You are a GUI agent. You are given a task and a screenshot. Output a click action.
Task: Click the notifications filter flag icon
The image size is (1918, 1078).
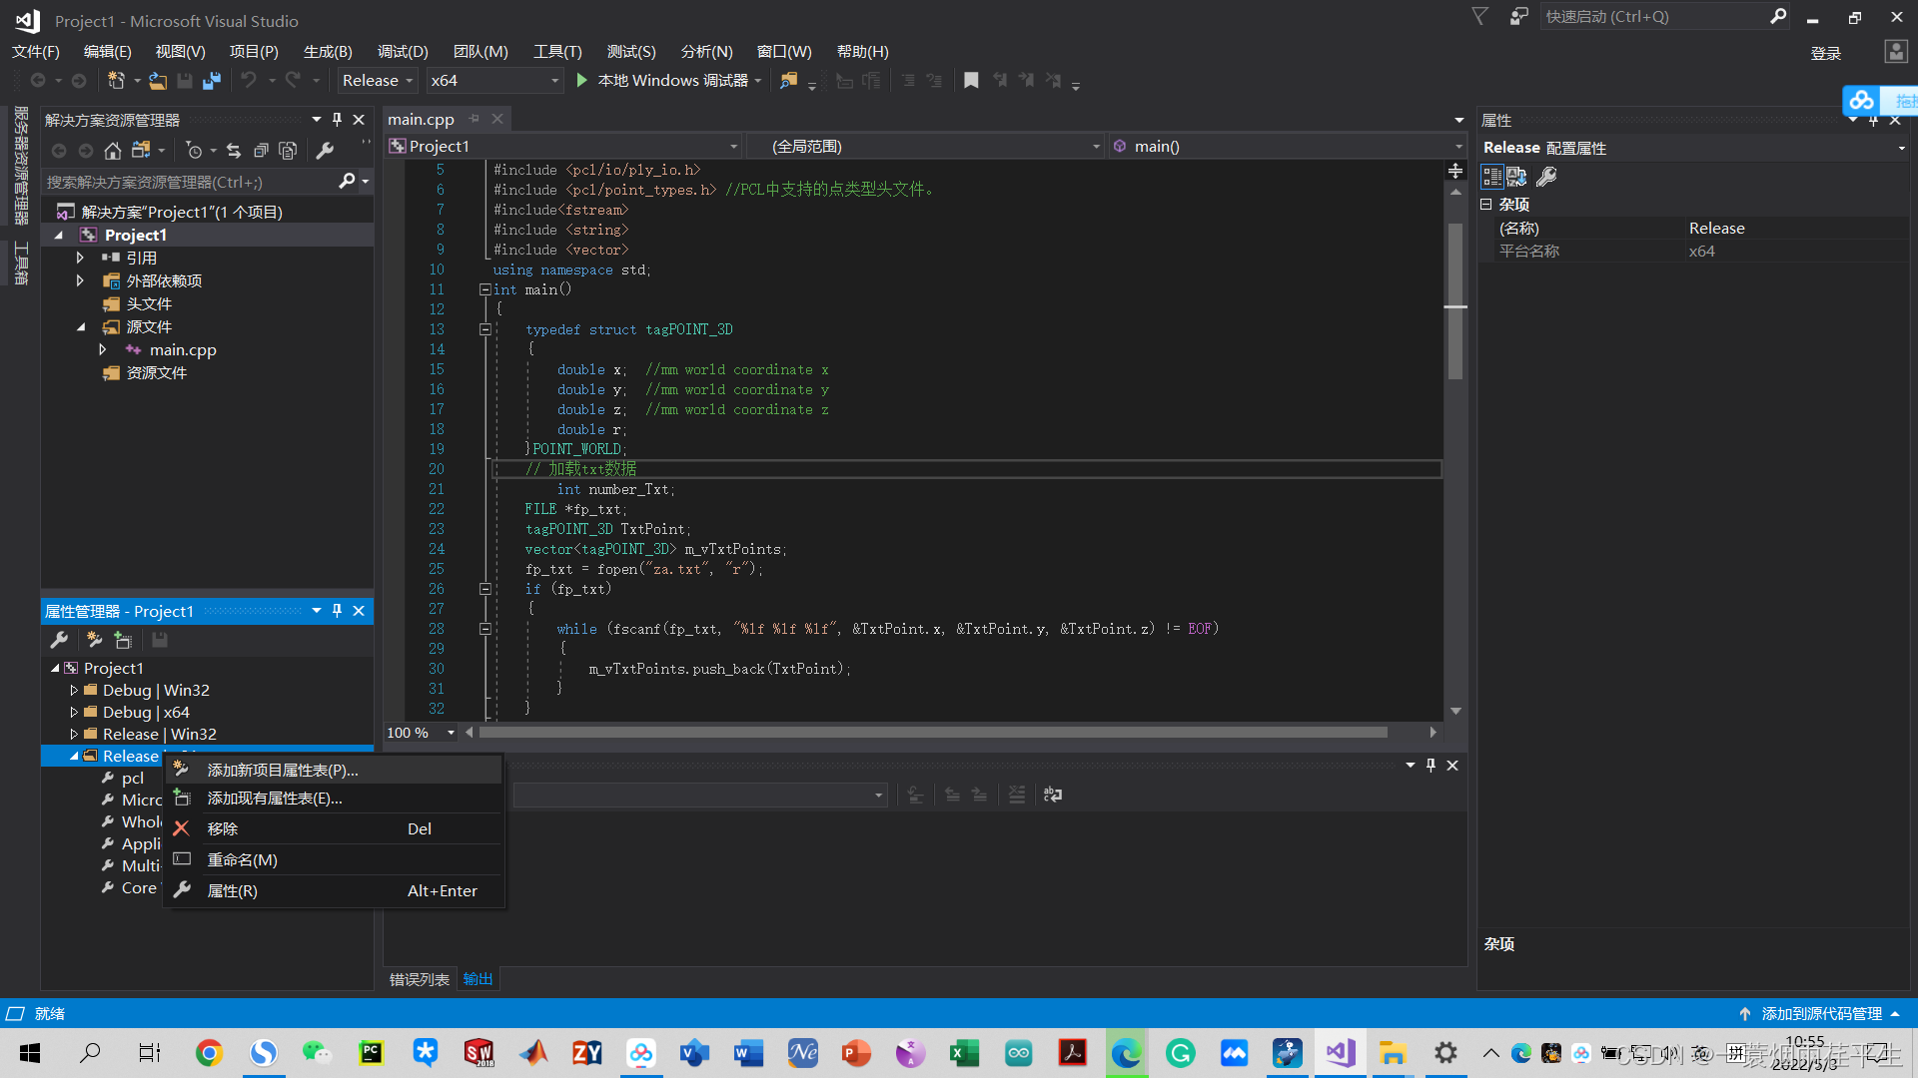click(1480, 16)
